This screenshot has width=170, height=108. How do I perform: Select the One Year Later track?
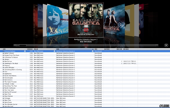9,90
